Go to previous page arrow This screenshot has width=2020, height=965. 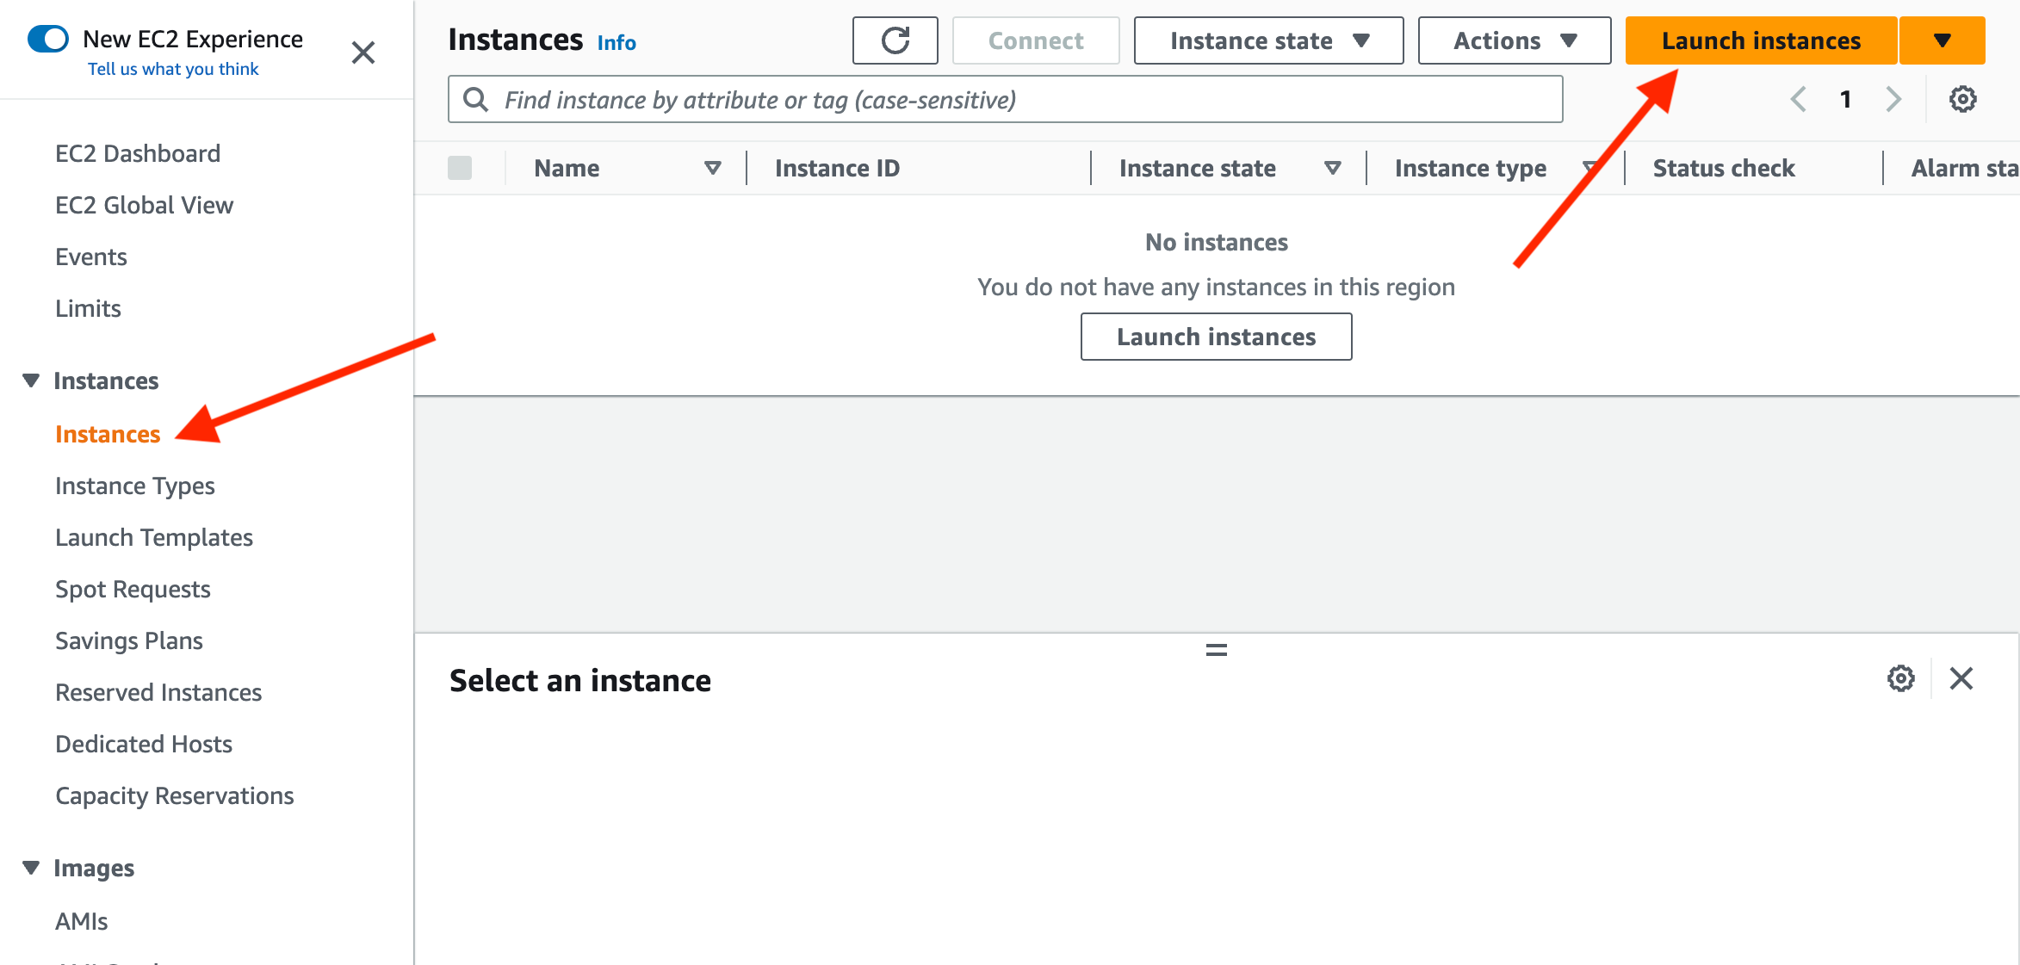pyautogui.click(x=1798, y=100)
